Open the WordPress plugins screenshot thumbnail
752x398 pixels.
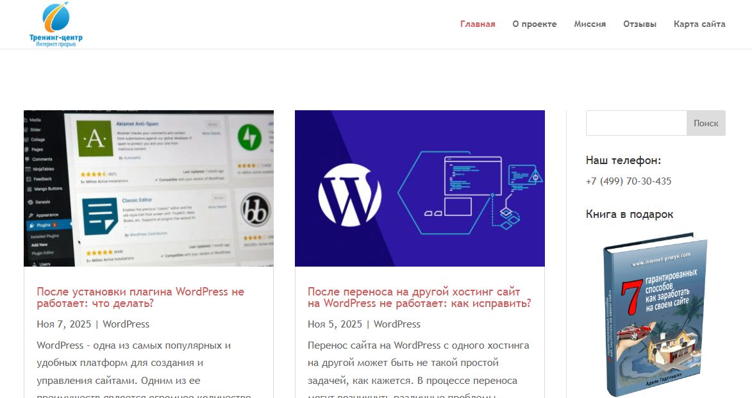click(149, 188)
